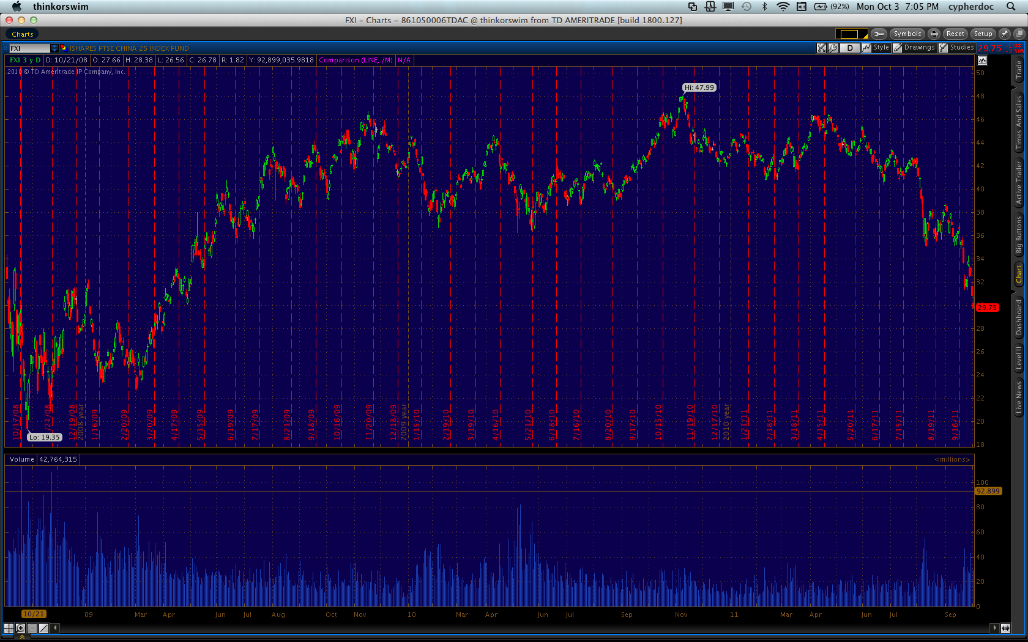Click the print chart icon
This screenshot has height=642, width=1028.
click(934, 34)
